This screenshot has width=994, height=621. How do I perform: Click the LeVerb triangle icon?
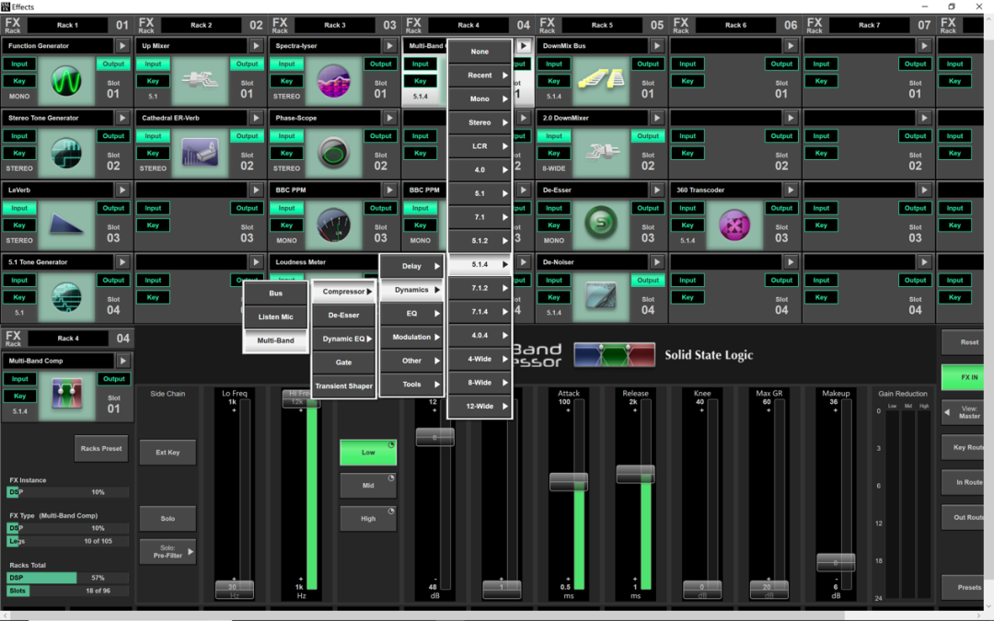click(x=66, y=225)
